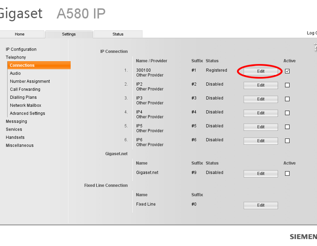Viewport: 317px width, 246px height.
Task: Edit the IP3 connection
Action: 261,99
